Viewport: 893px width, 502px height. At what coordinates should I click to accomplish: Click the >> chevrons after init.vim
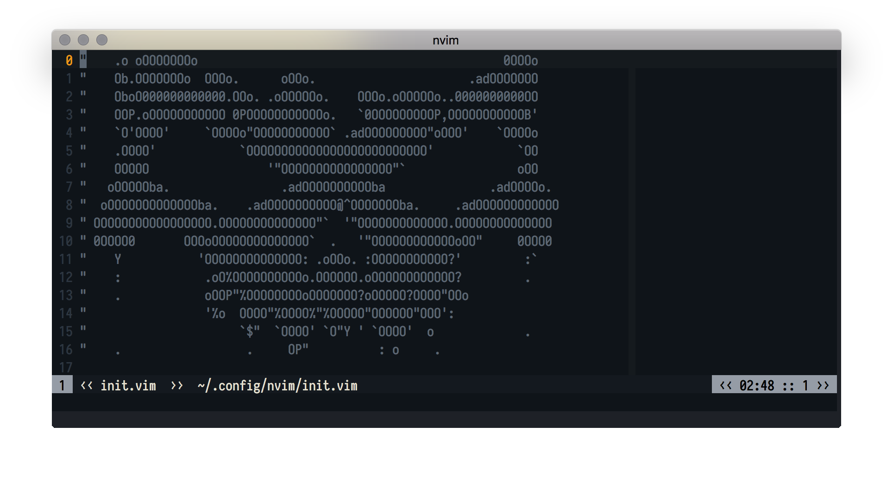[177, 385]
